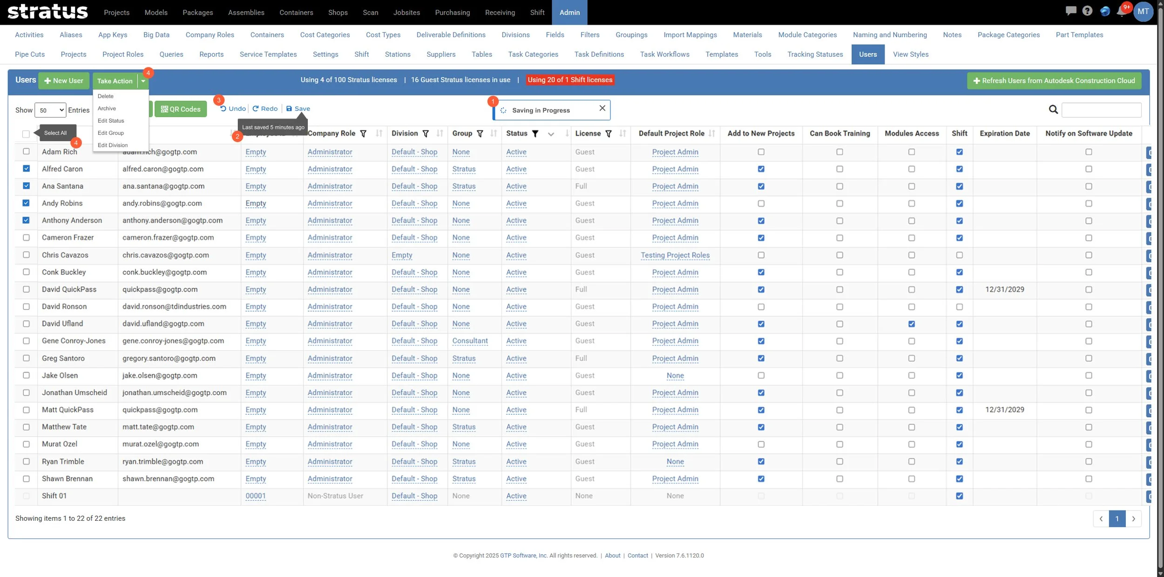The image size is (1164, 577).
Task: Click the help question mark icon
Action: coord(1087,11)
